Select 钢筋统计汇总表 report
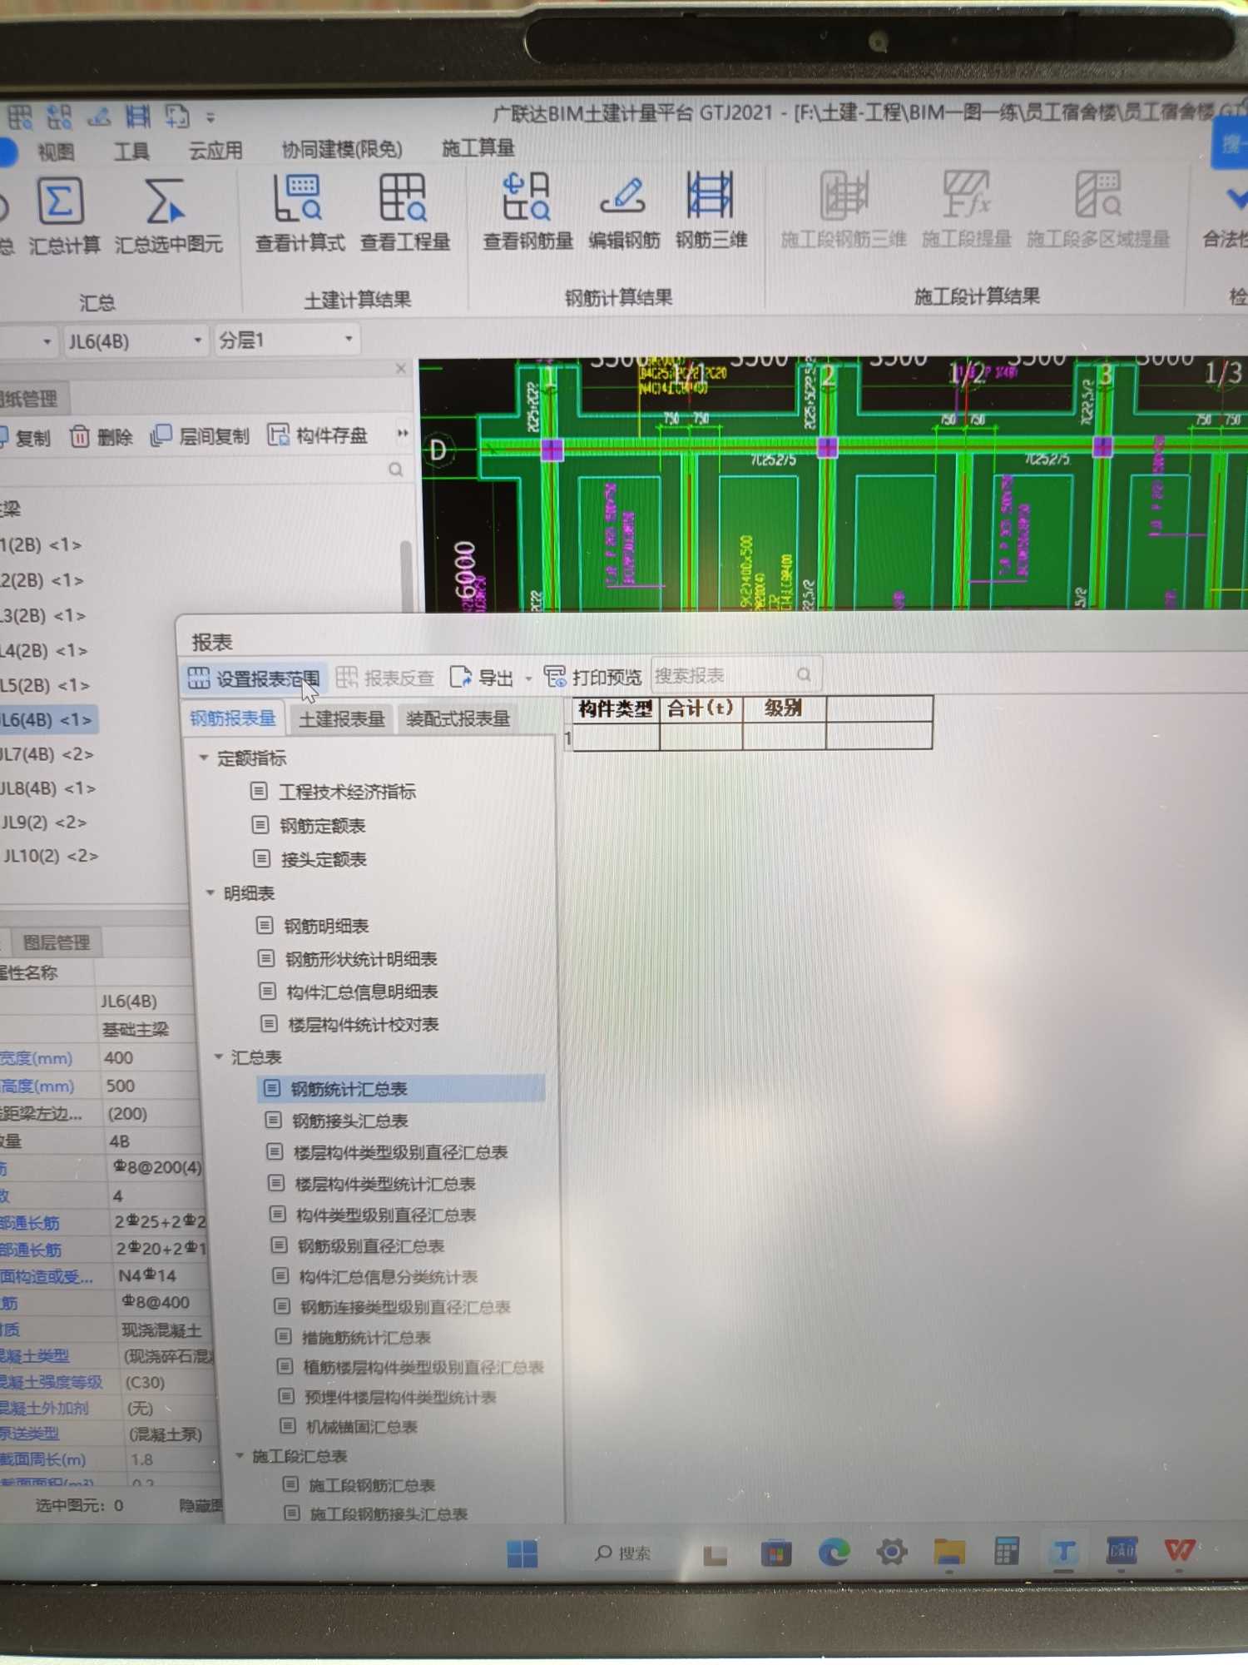This screenshot has height=1665, width=1248. 402,1088
